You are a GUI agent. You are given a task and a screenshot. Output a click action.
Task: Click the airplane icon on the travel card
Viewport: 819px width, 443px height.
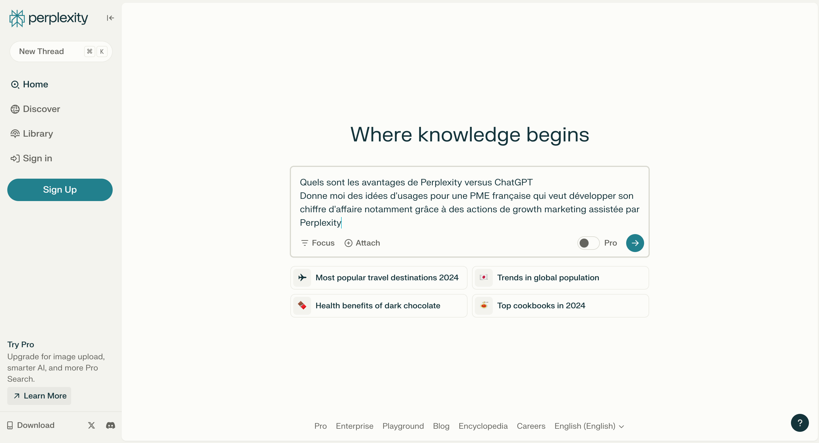(302, 278)
